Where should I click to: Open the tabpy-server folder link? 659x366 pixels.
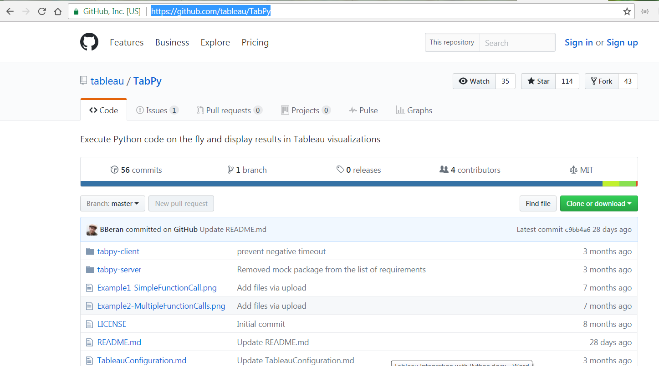pyautogui.click(x=119, y=270)
